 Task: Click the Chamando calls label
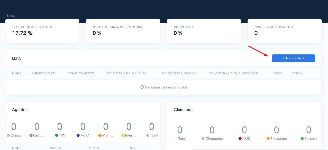pyautogui.click(x=214, y=139)
